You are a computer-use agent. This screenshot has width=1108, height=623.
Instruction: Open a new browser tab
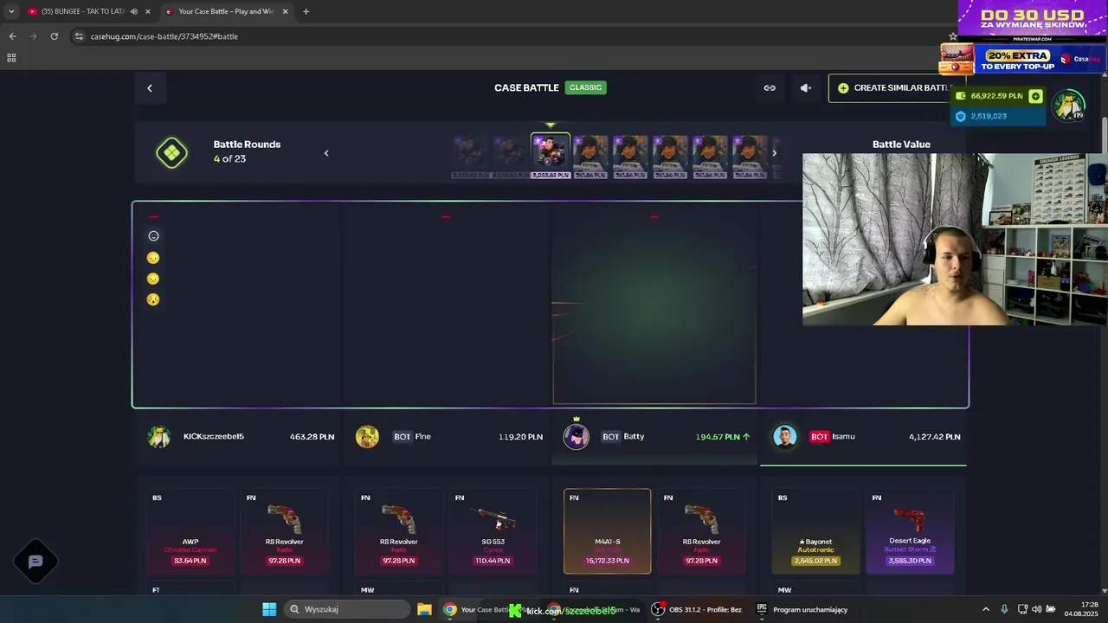click(x=306, y=11)
